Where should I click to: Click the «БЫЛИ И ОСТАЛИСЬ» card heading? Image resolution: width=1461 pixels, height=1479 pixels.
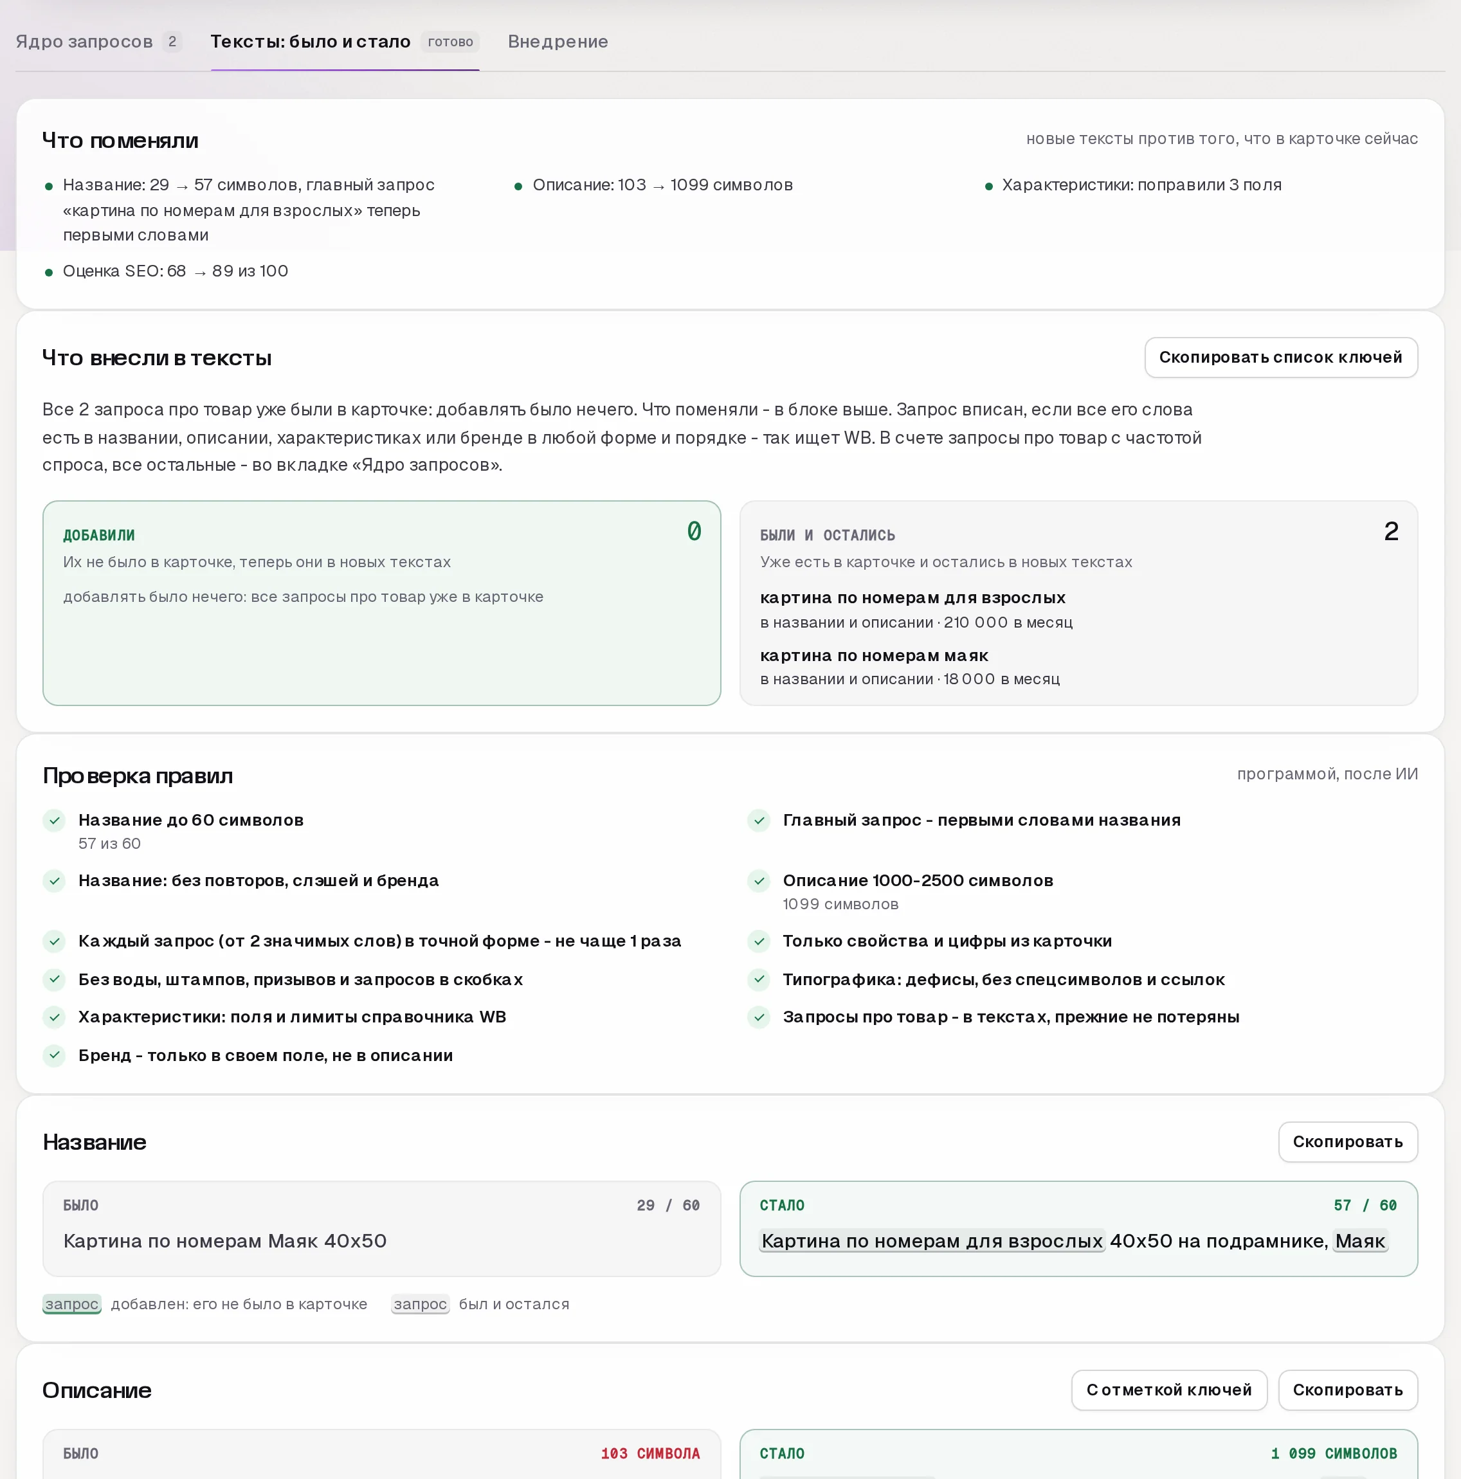tap(827, 535)
